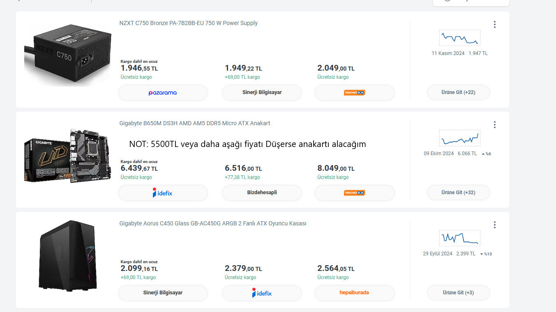Screen dimensions: 556x312
Task: Open Bizdehesapli store offer button
Action: [x=262, y=193]
